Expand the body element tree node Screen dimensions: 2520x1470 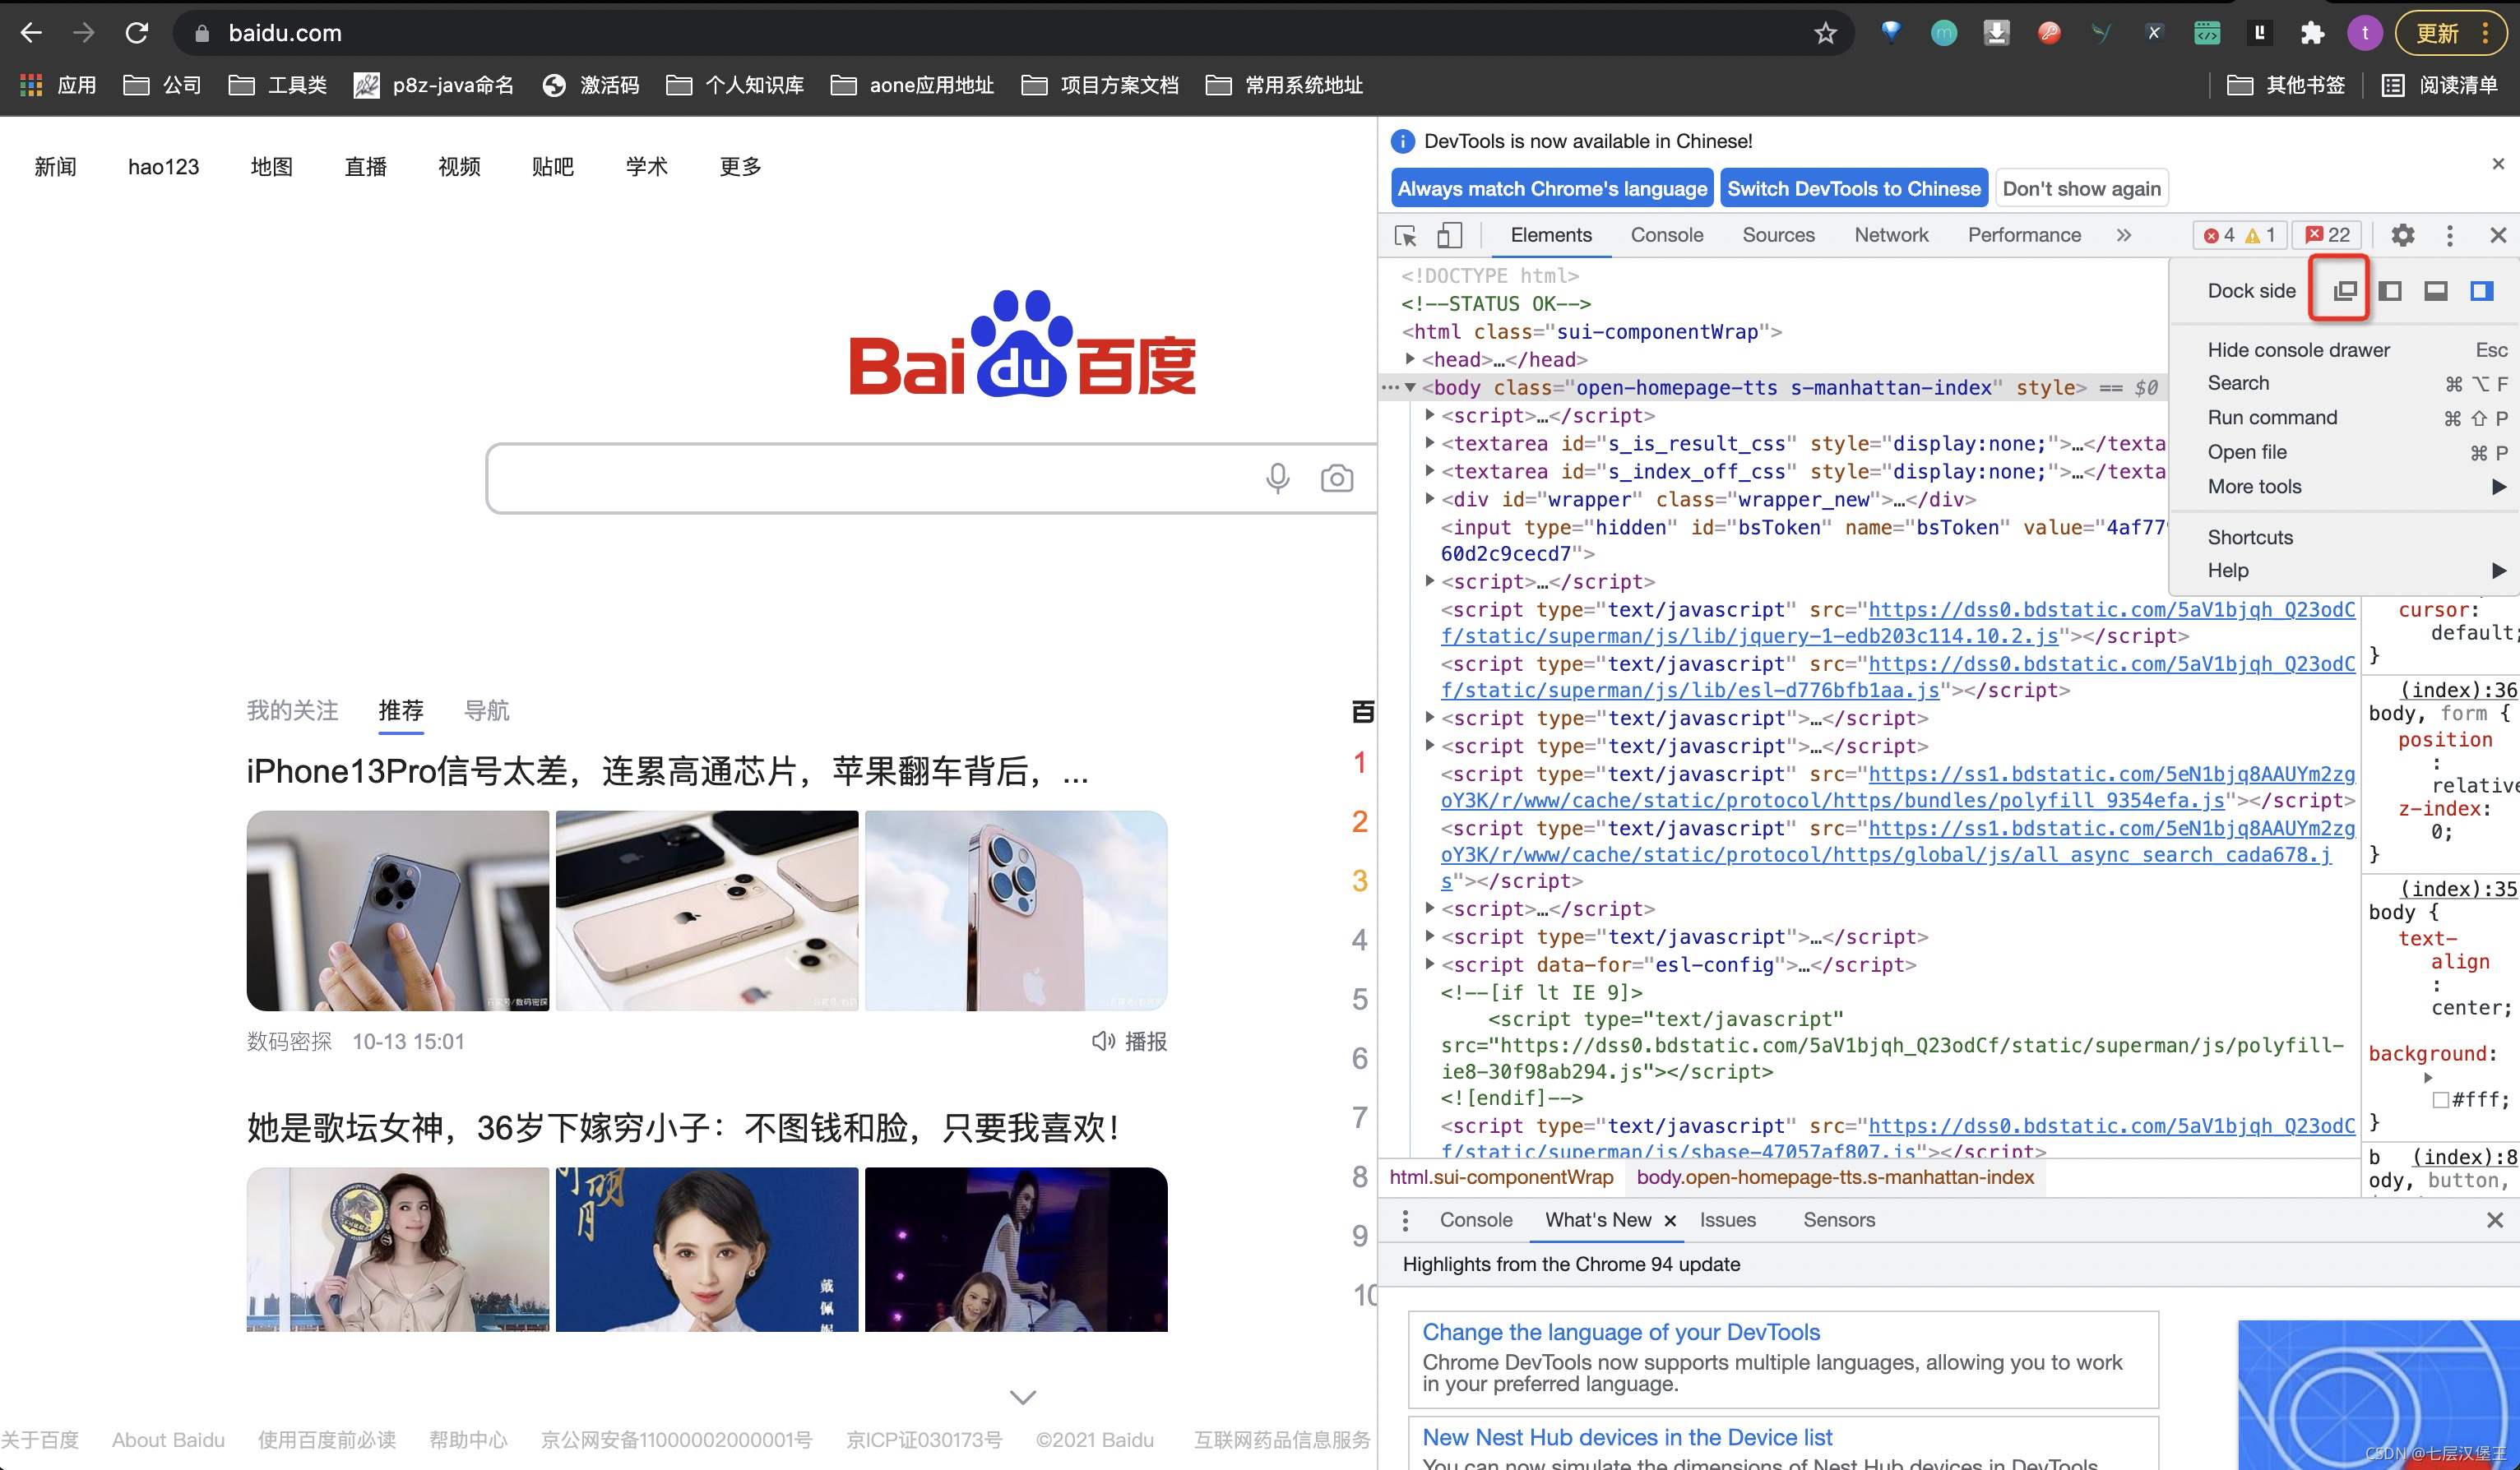click(1415, 385)
